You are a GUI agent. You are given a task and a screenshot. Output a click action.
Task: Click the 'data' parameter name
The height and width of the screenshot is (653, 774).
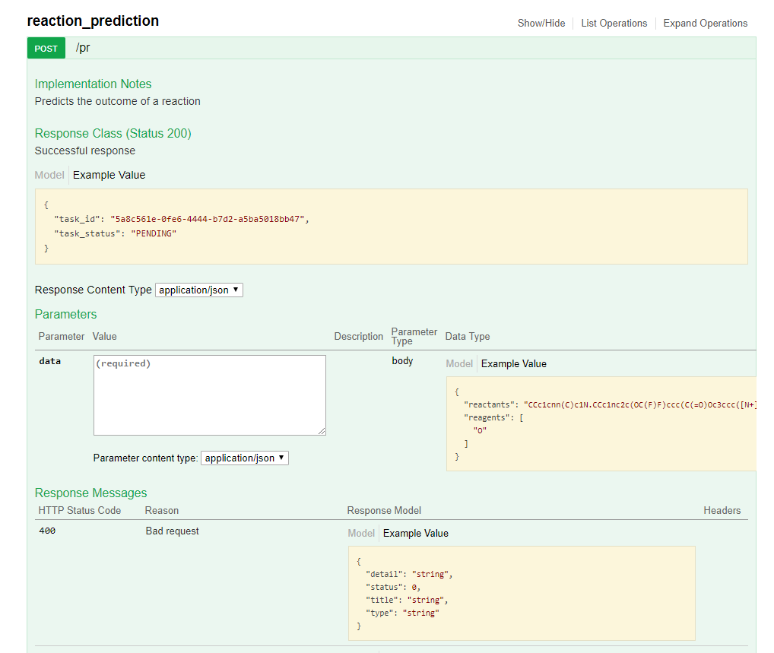pyautogui.click(x=50, y=361)
